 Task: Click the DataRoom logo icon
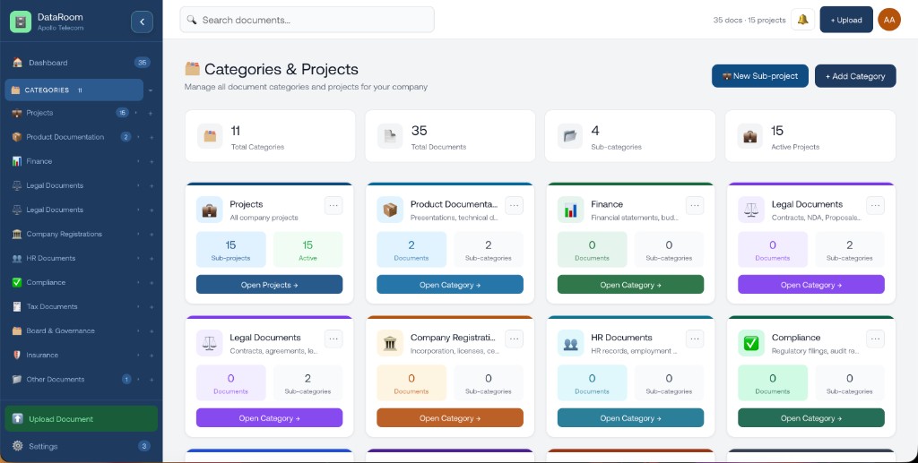click(x=21, y=22)
